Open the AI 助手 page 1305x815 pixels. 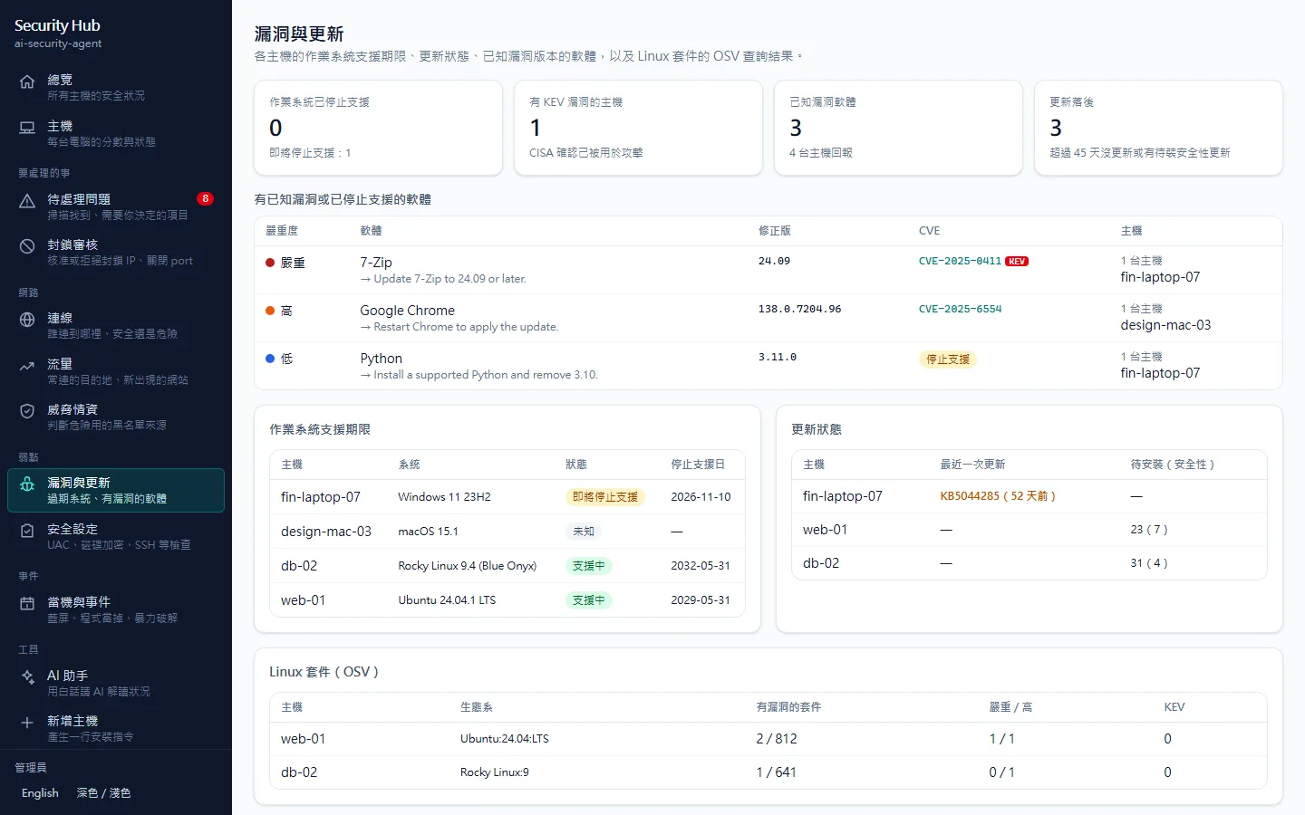tap(116, 683)
